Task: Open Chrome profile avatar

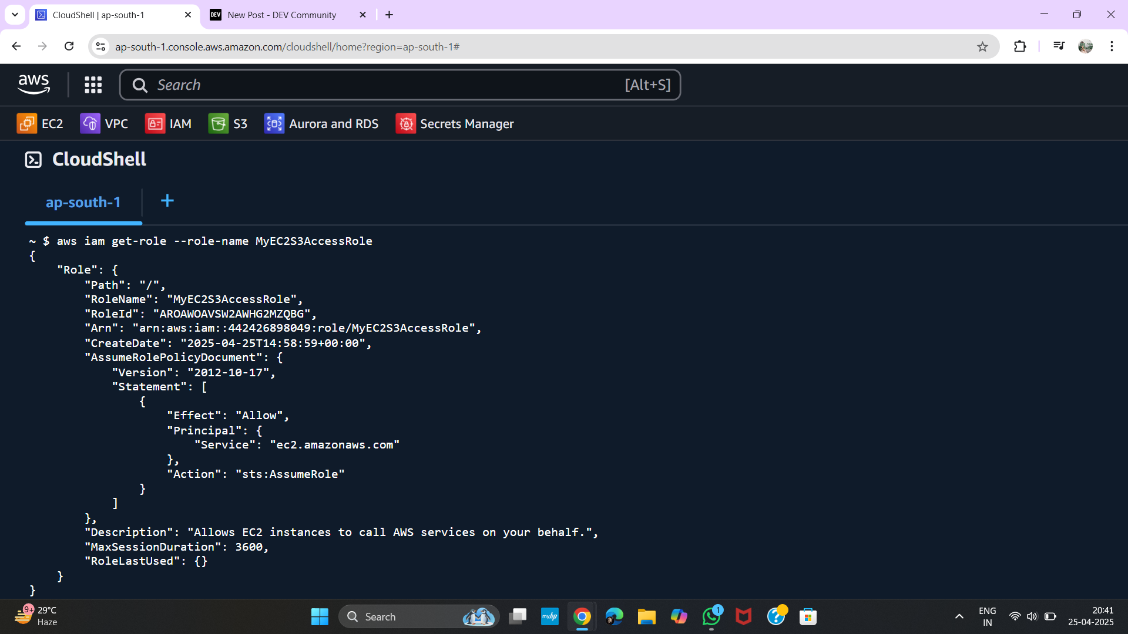Action: tap(1085, 46)
